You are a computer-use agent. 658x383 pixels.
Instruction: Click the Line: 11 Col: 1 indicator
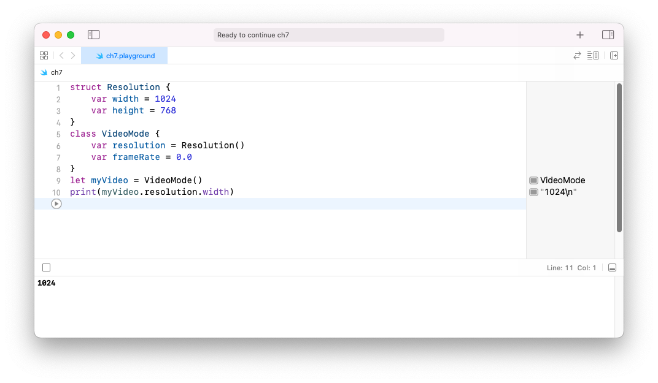(x=571, y=268)
